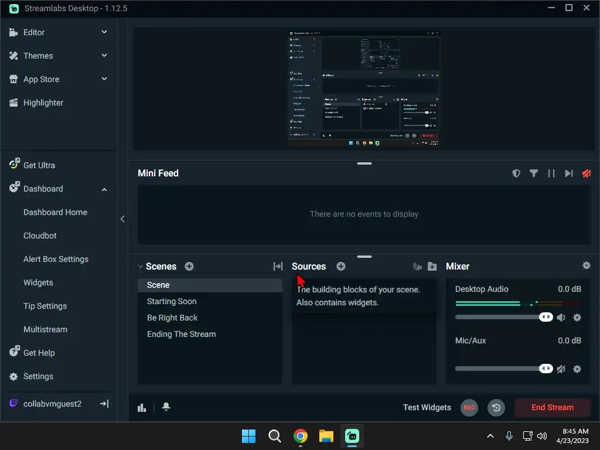The height and width of the screenshot is (450, 600).
Task: Show hidden system tray icons
Action: pos(490,436)
